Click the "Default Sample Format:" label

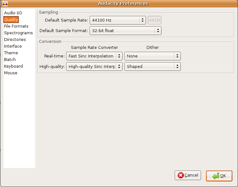[64, 31]
